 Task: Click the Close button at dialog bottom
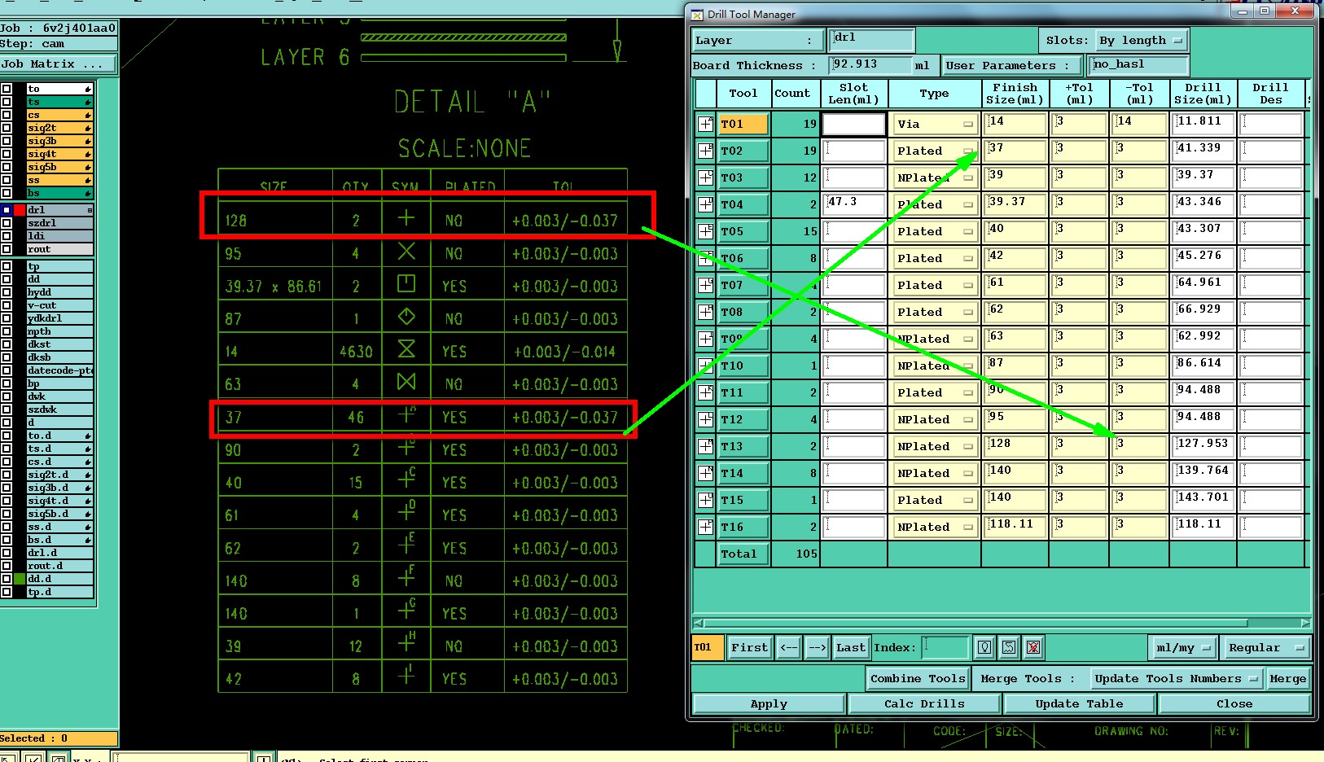coord(1234,703)
